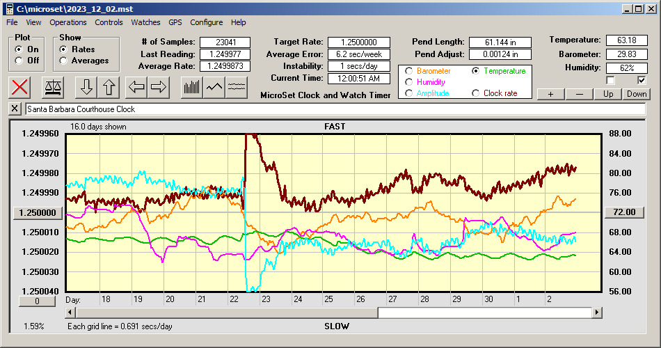
Task: Open the Operations menu
Action: coord(68,22)
